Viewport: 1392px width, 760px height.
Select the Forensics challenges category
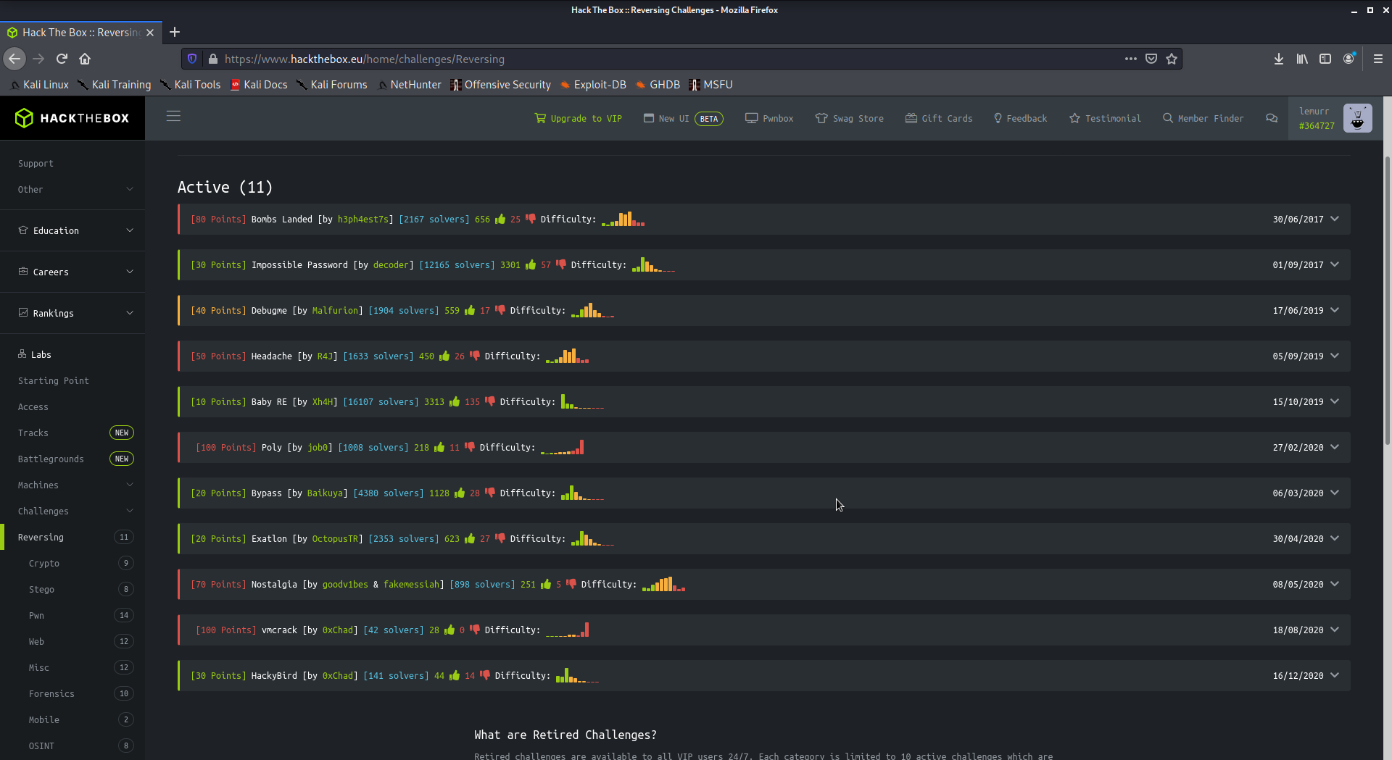(72, 693)
